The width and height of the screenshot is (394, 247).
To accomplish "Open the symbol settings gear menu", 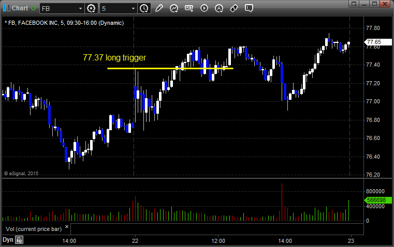I will pos(91,8).
